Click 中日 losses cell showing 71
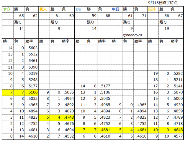This screenshot has width=185, height=142. point(140,16)
